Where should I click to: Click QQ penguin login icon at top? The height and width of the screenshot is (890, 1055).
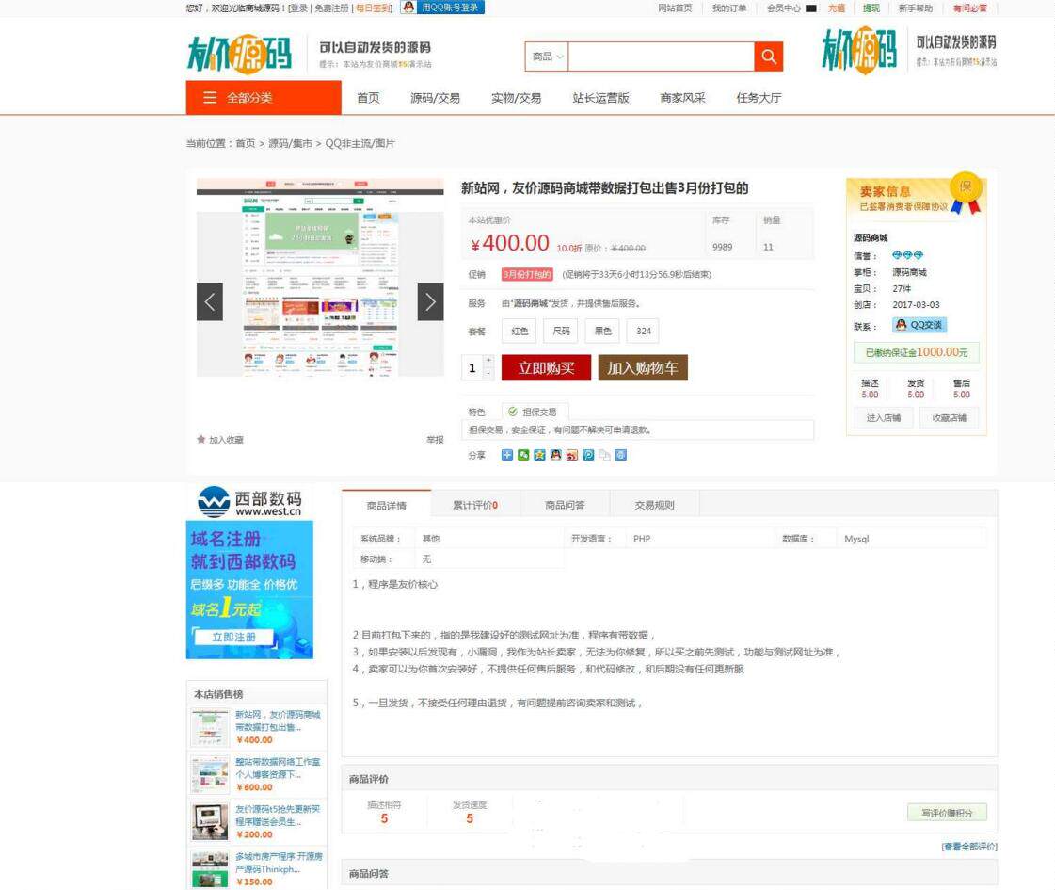tap(408, 8)
